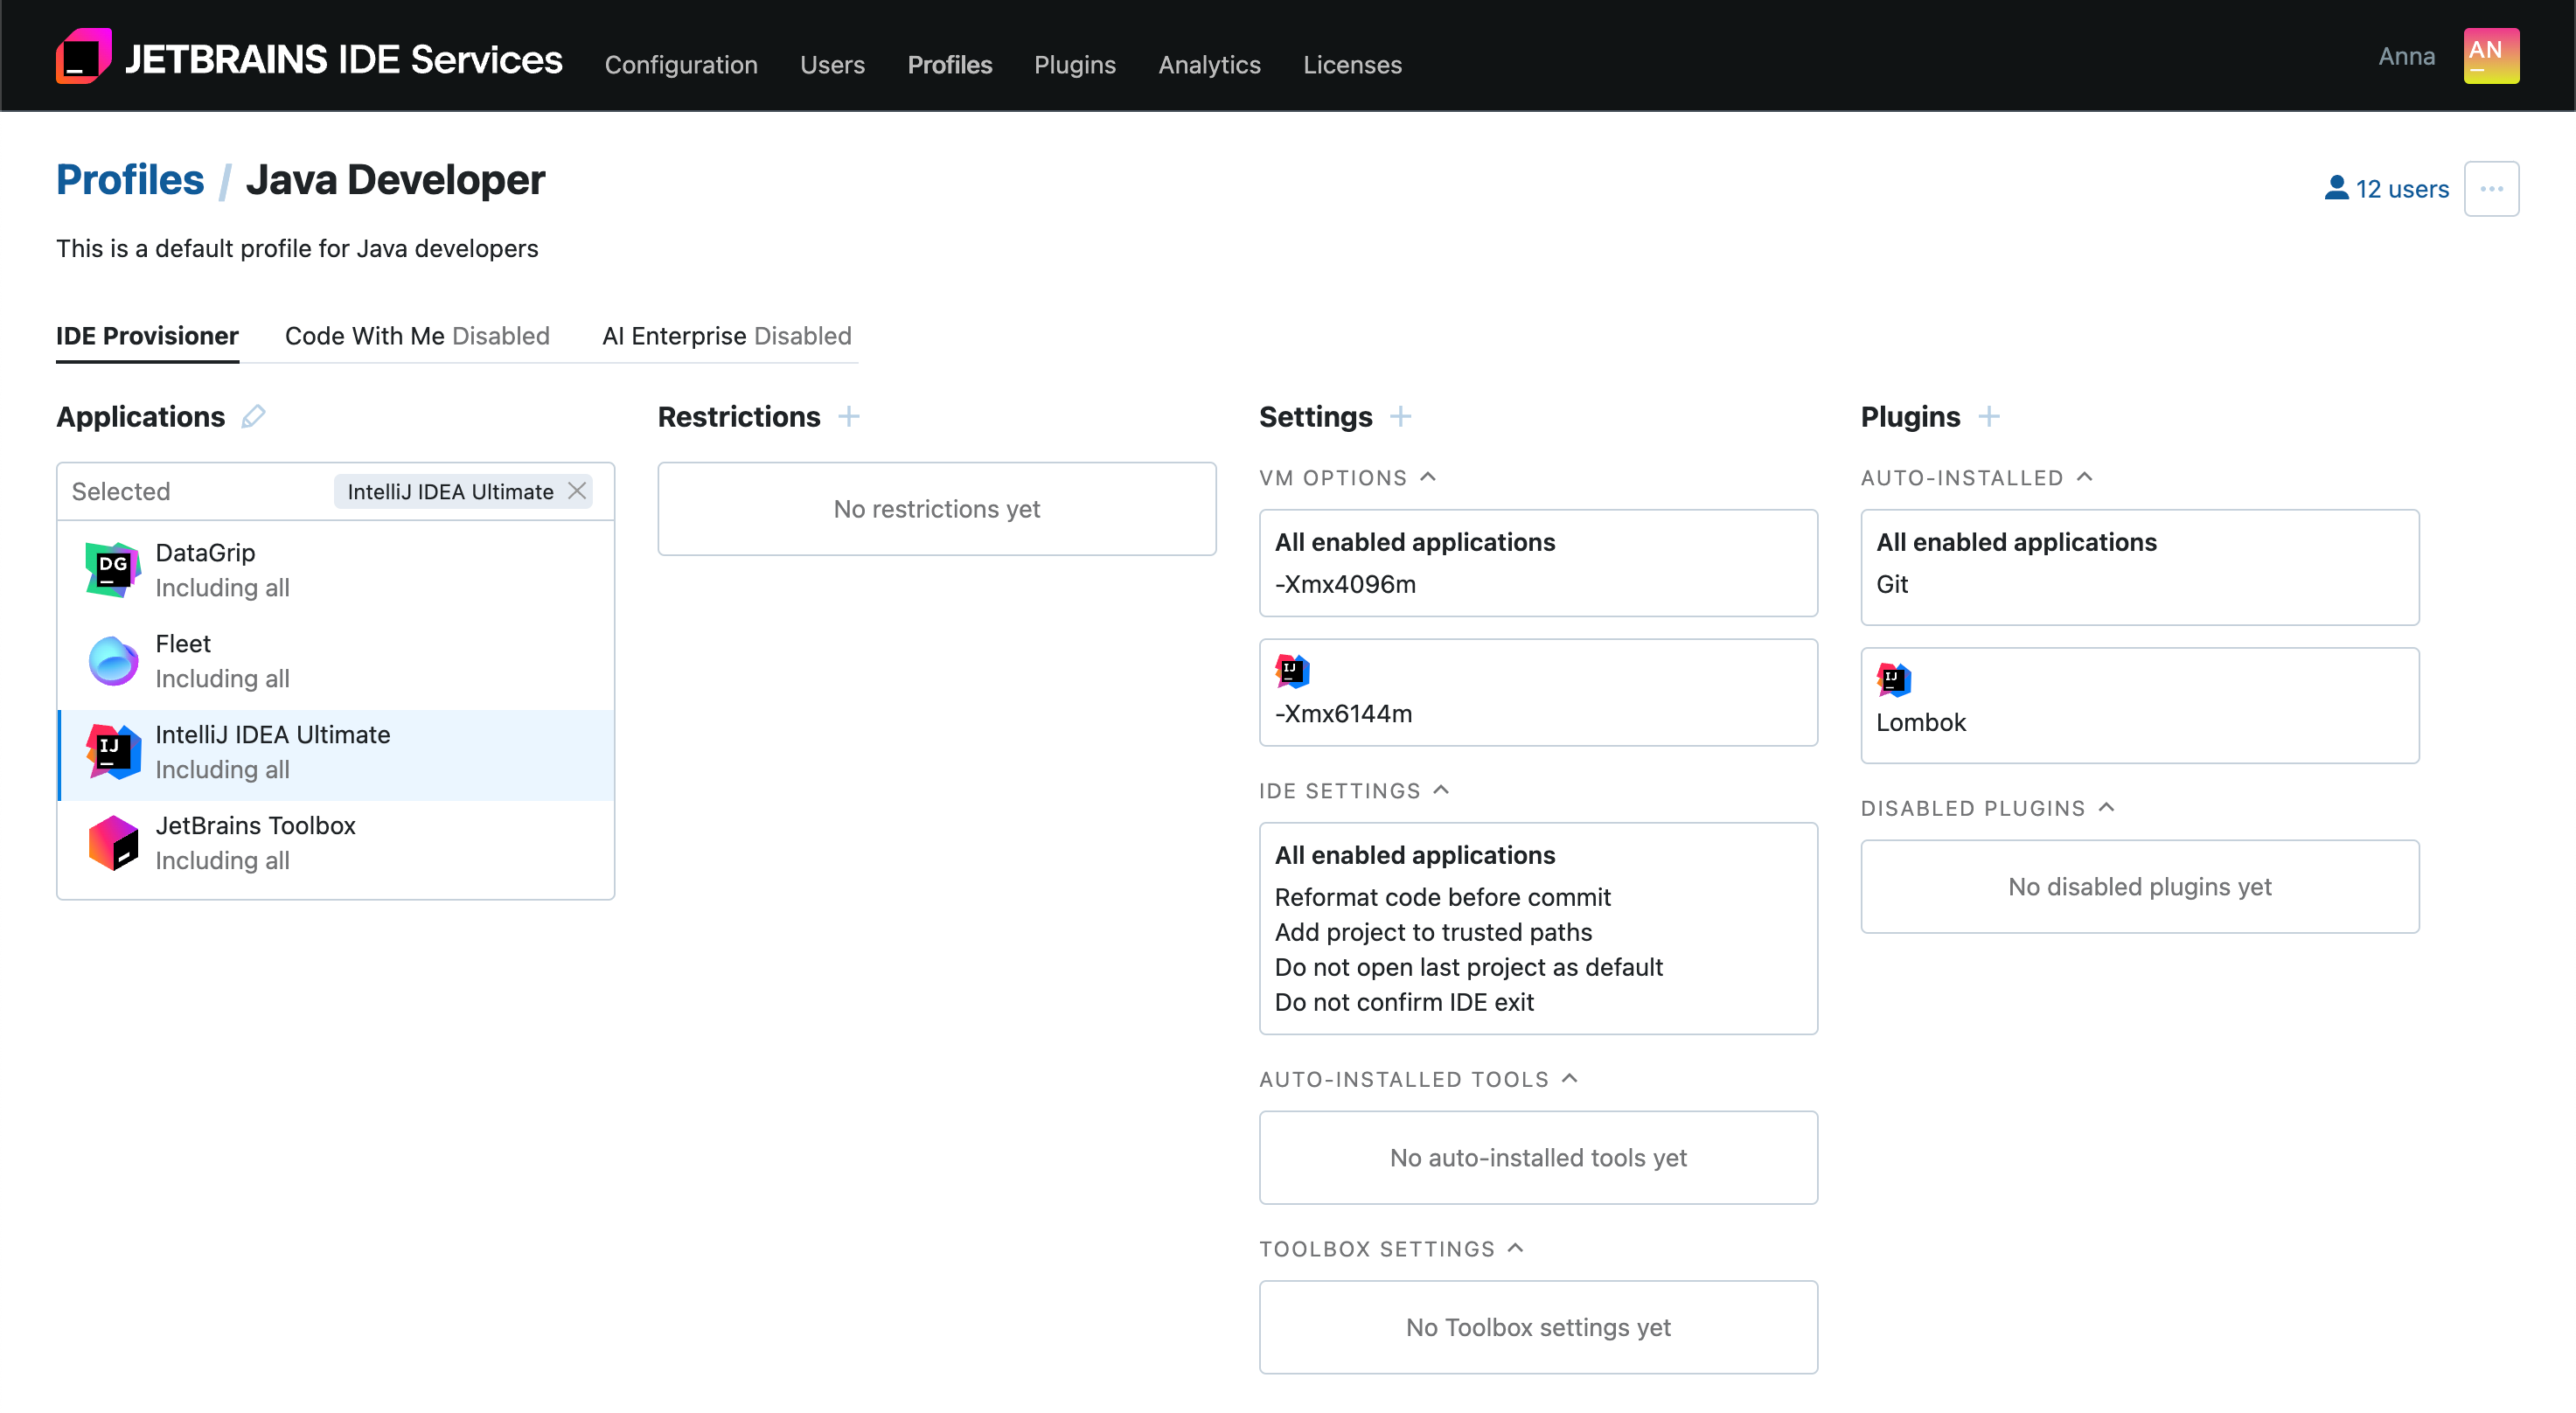Open the more options menu
Screen dimensions: 2576x1413
[2493, 188]
